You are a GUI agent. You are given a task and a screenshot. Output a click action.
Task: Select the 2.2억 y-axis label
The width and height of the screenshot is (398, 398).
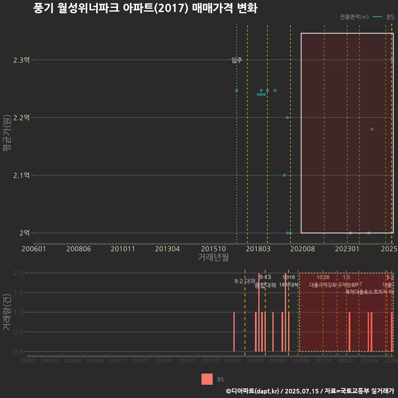[x=21, y=117]
